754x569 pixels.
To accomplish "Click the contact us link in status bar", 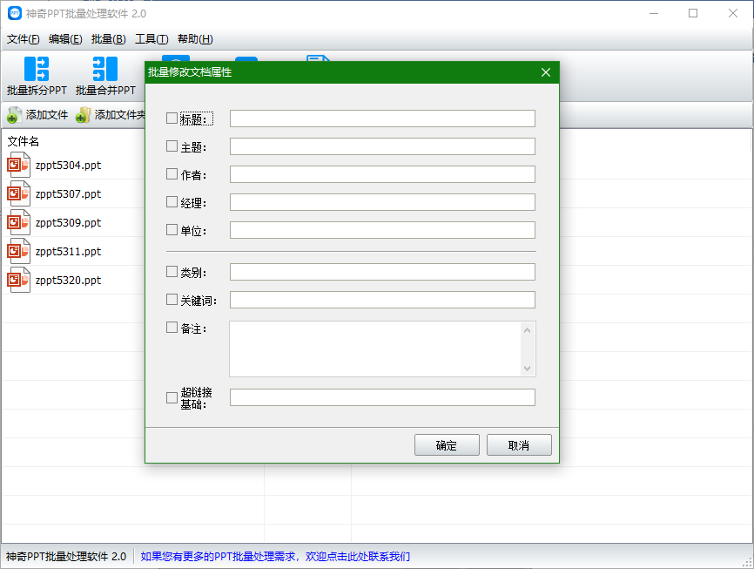I will (275, 556).
